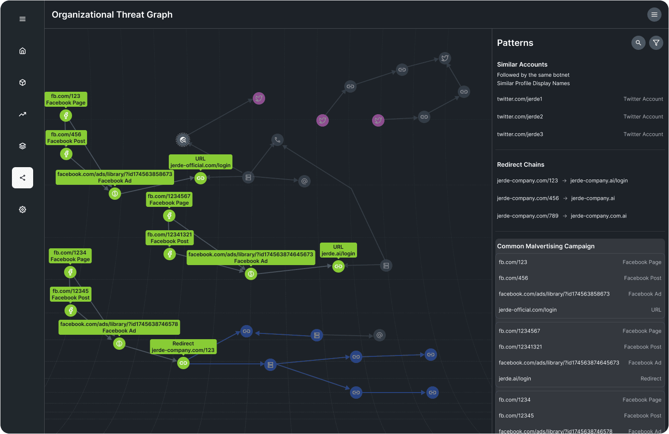
Task: Open settings gear in sidebar
Action: (x=23, y=210)
